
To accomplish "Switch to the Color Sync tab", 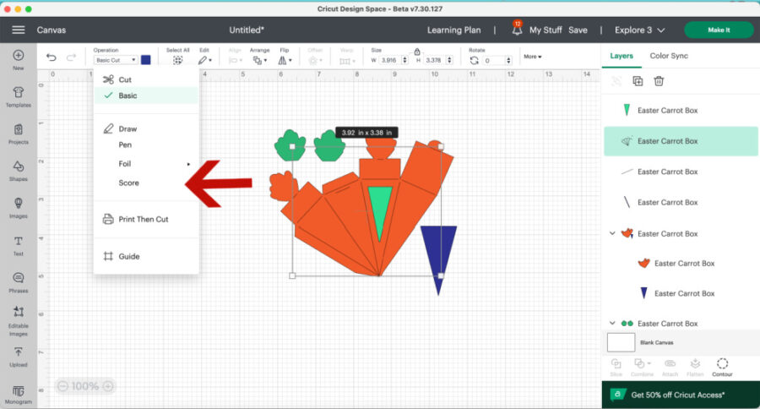I will click(x=668, y=56).
